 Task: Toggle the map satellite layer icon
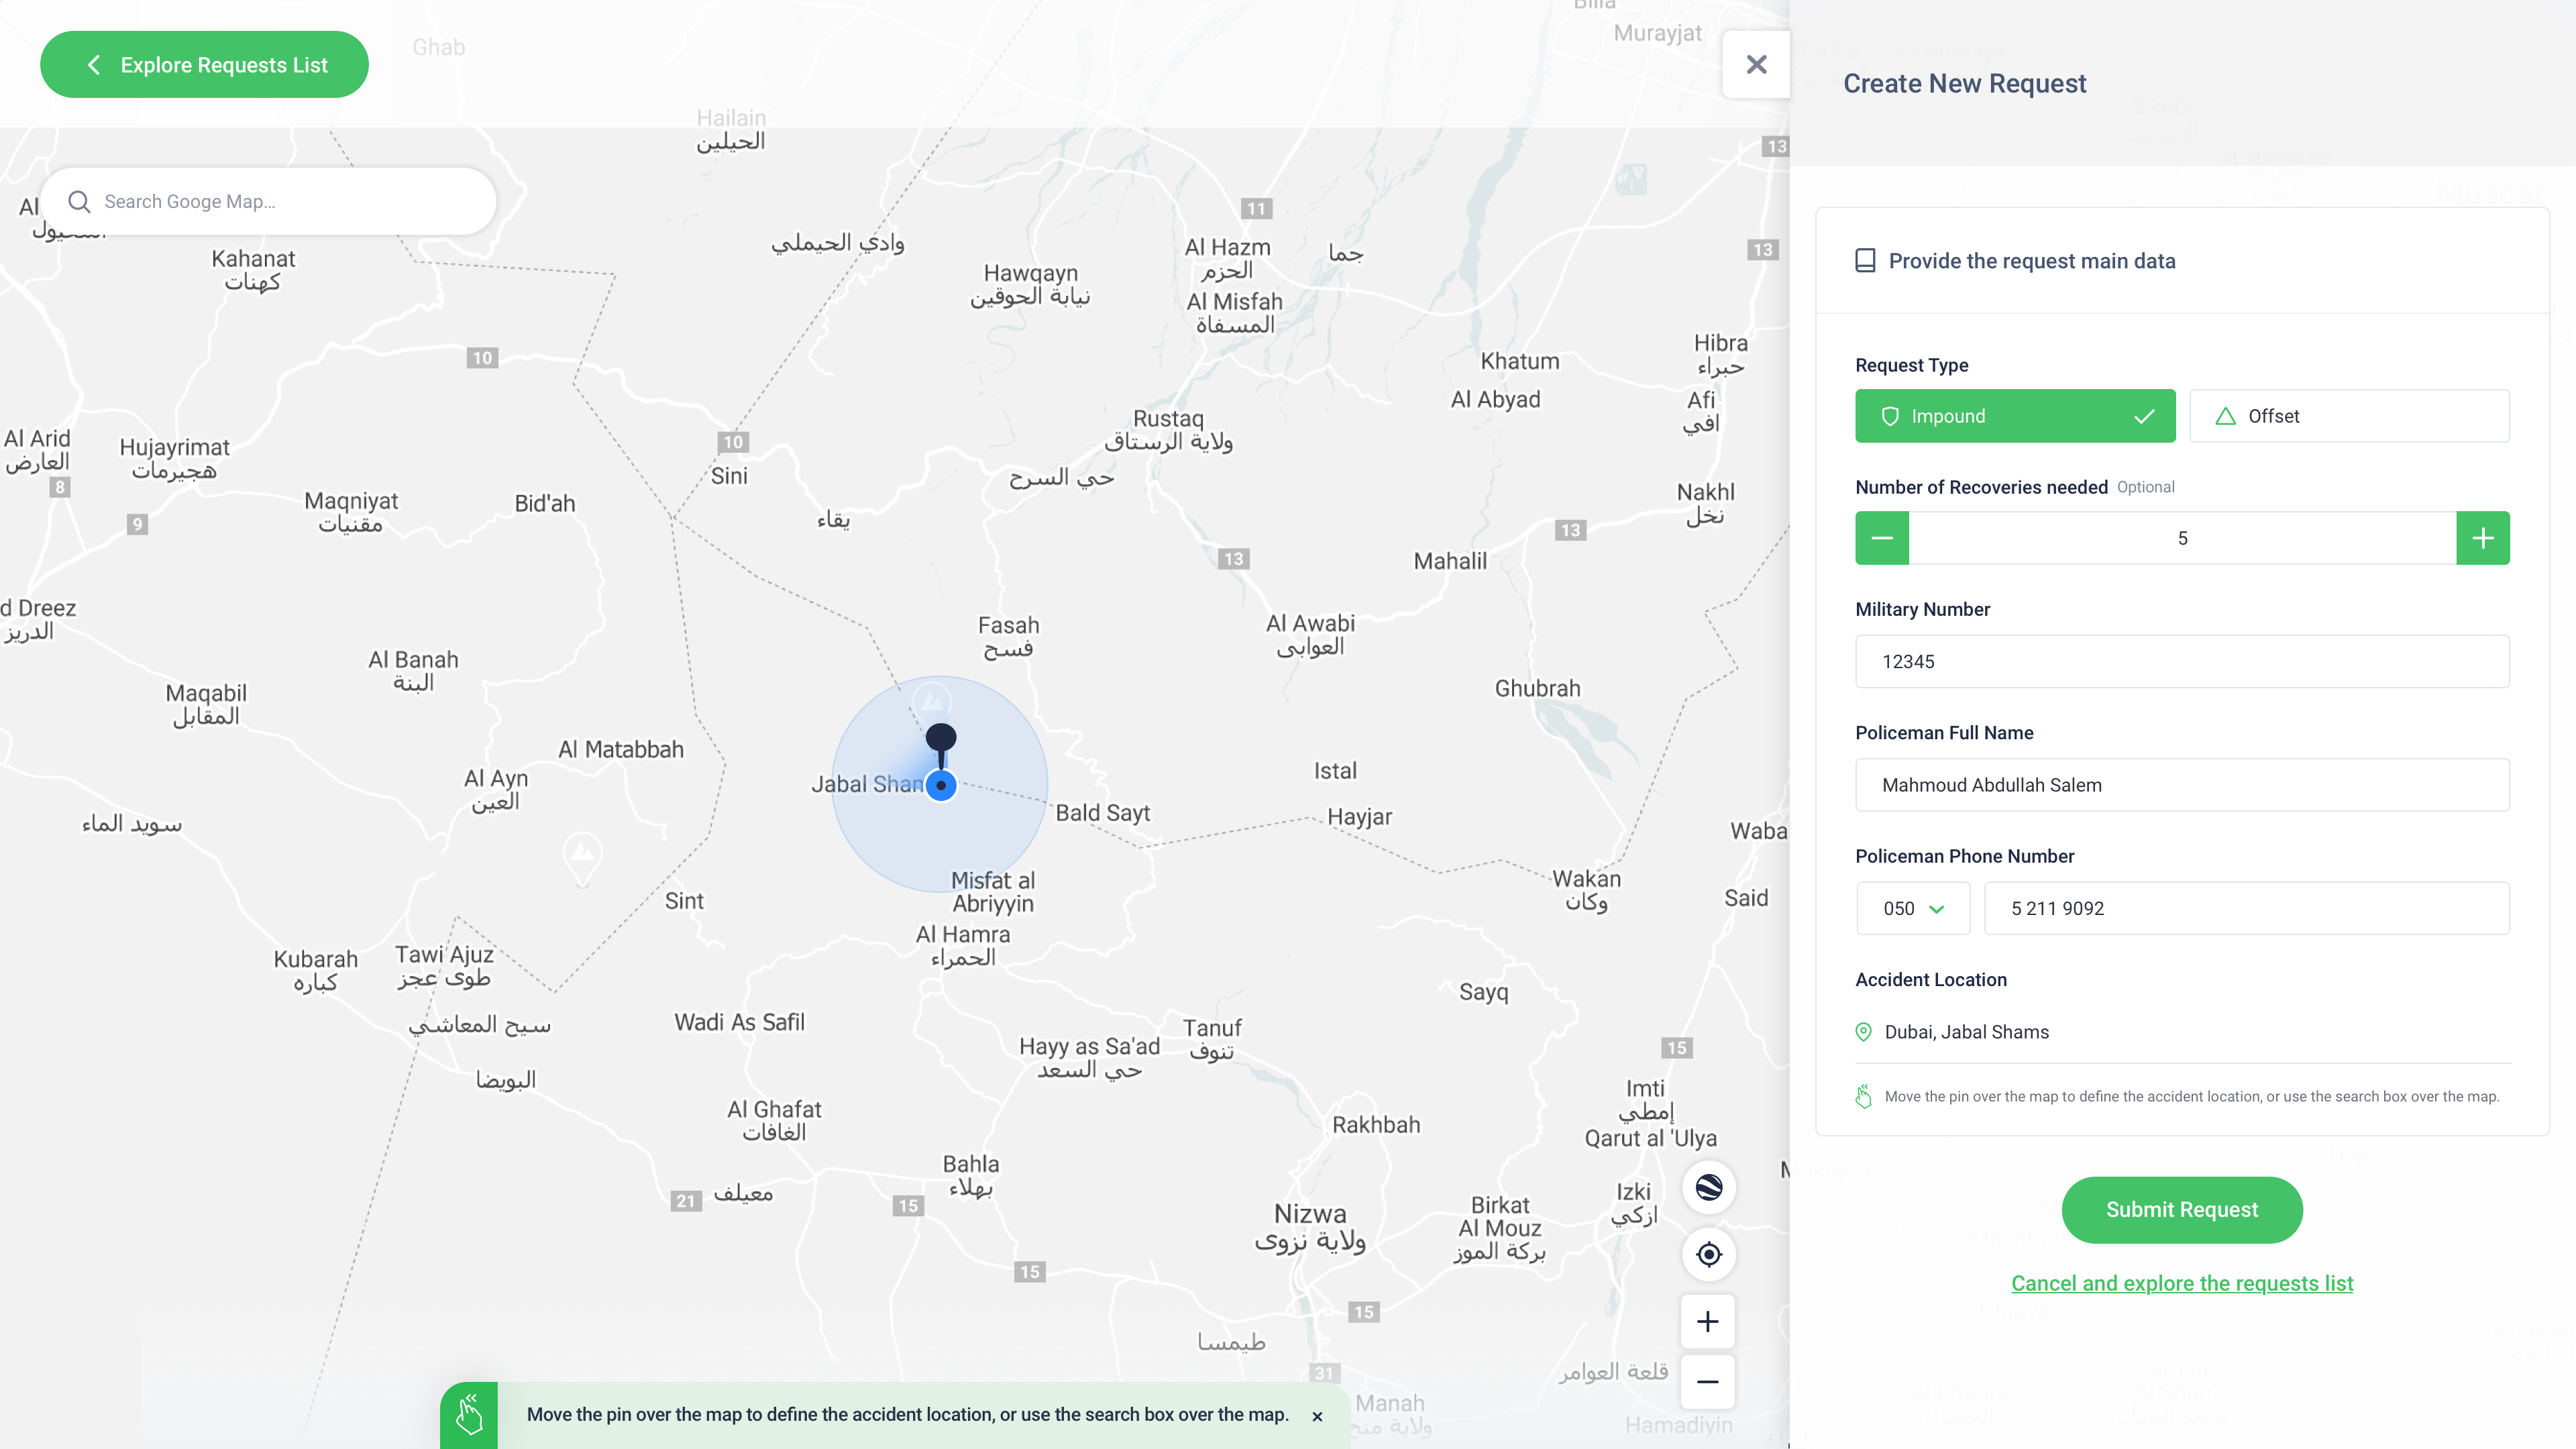pos(1709,1188)
